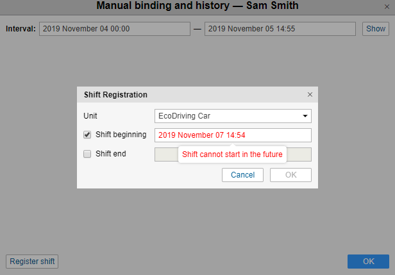Edit the interval start date field
Screen dimensions: 395x275
point(115,29)
